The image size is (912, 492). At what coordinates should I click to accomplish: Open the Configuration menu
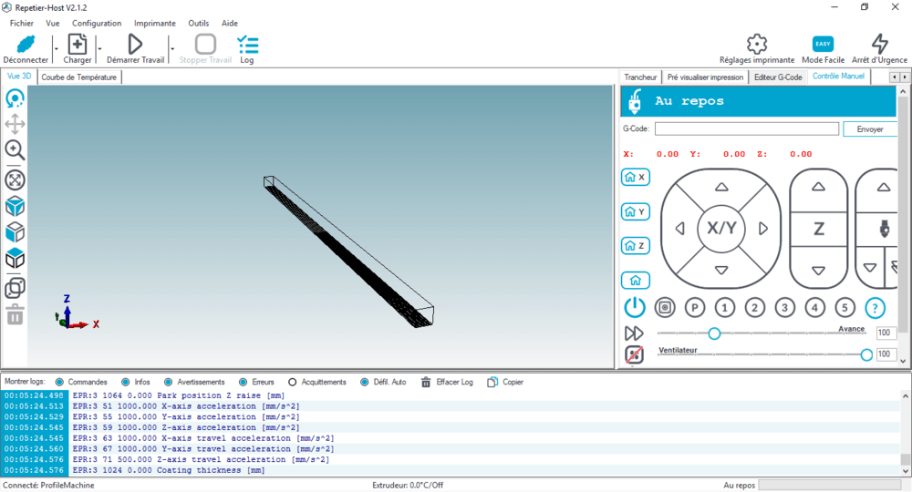coord(97,24)
